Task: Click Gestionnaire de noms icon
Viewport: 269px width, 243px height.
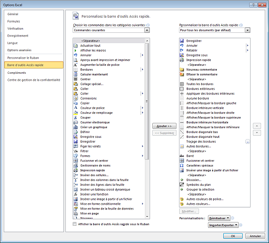Action: (x=76, y=165)
